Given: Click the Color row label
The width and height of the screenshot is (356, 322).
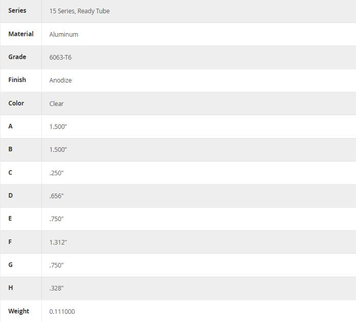Looking at the screenshot, I should [16, 103].
